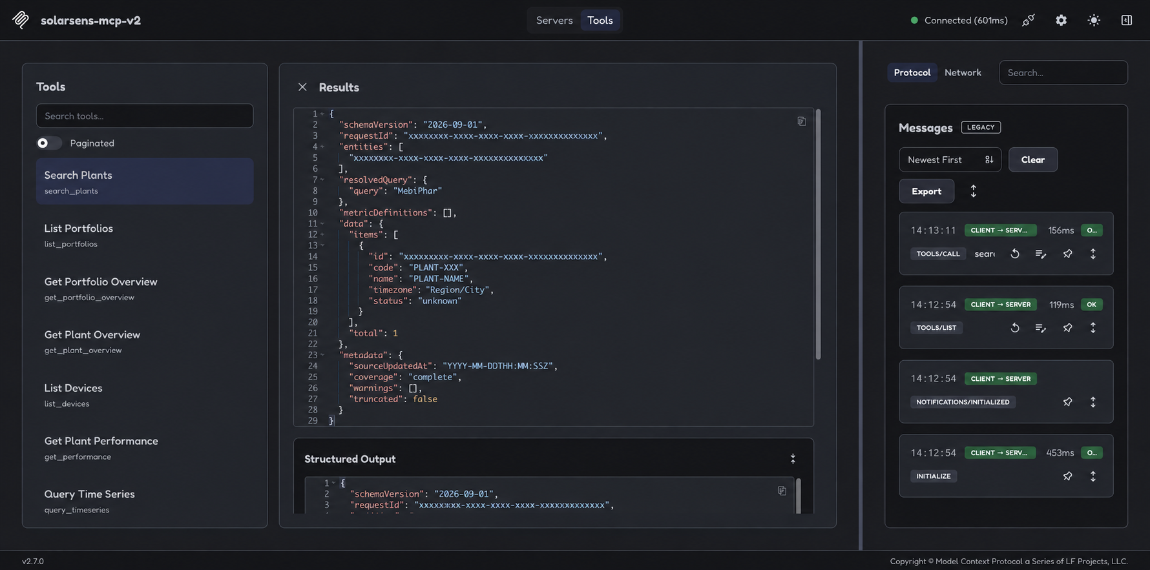This screenshot has width=1150, height=570.
Task: Edit and resend the 14:13:11 message
Action: pyautogui.click(x=1041, y=254)
